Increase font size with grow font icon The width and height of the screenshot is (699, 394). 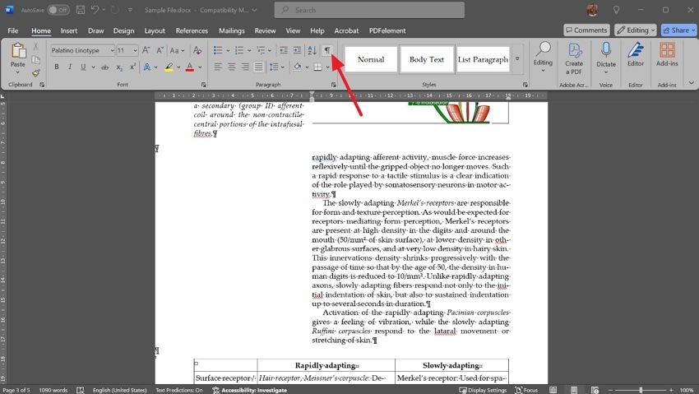(146, 50)
